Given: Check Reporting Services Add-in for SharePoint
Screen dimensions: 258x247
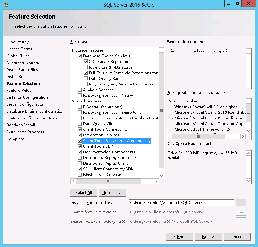Looking at the screenshot, I should (80, 118).
